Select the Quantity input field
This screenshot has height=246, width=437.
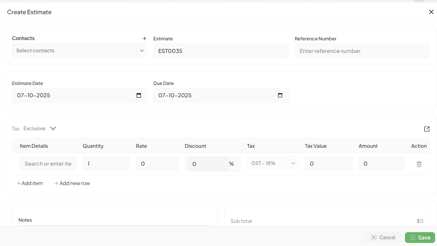coord(106,164)
